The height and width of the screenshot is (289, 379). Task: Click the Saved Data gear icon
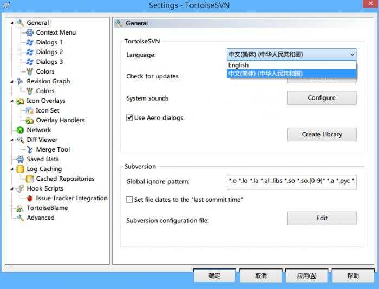pos(21,159)
